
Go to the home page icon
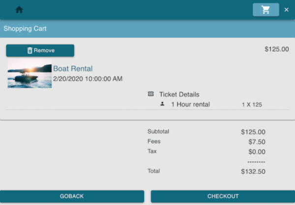coord(19,9)
